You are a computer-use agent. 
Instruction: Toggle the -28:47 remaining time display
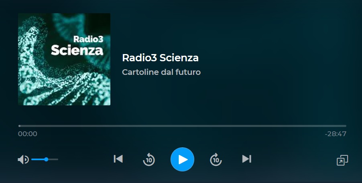click(336, 134)
